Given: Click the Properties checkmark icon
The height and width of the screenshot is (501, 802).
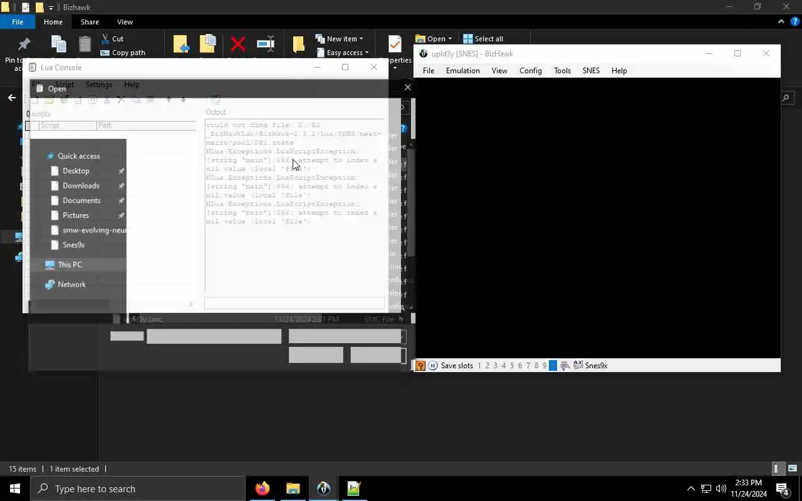Looking at the screenshot, I should (395, 44).
